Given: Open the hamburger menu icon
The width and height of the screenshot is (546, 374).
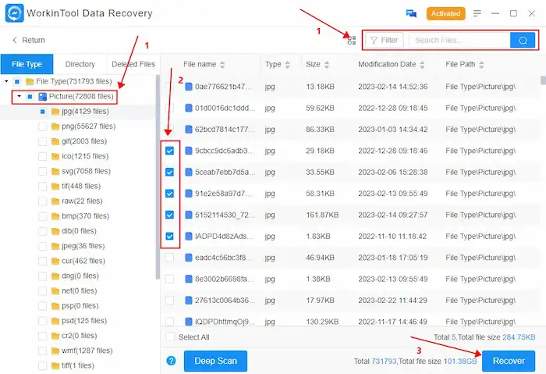Looking at the screenshot, I should 477,13.
